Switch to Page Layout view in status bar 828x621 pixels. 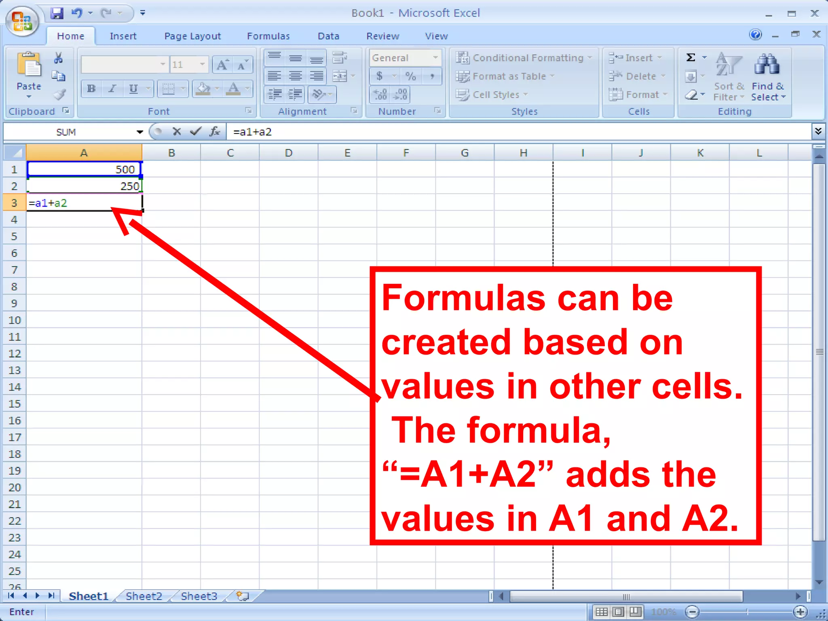pyautogui.click(x=618, y=612)
